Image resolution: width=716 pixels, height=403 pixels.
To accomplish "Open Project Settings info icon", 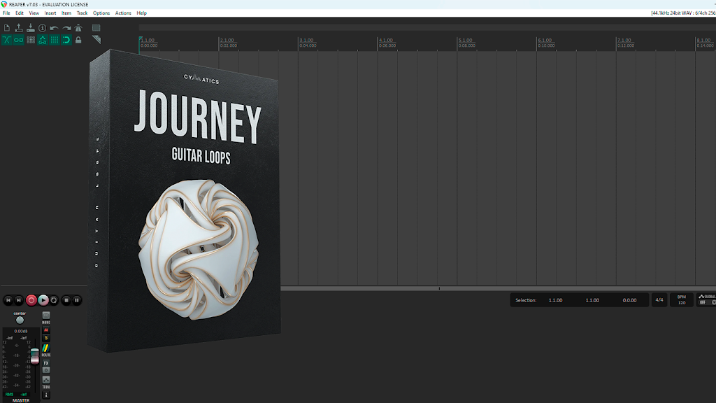I will click(43, 28).
